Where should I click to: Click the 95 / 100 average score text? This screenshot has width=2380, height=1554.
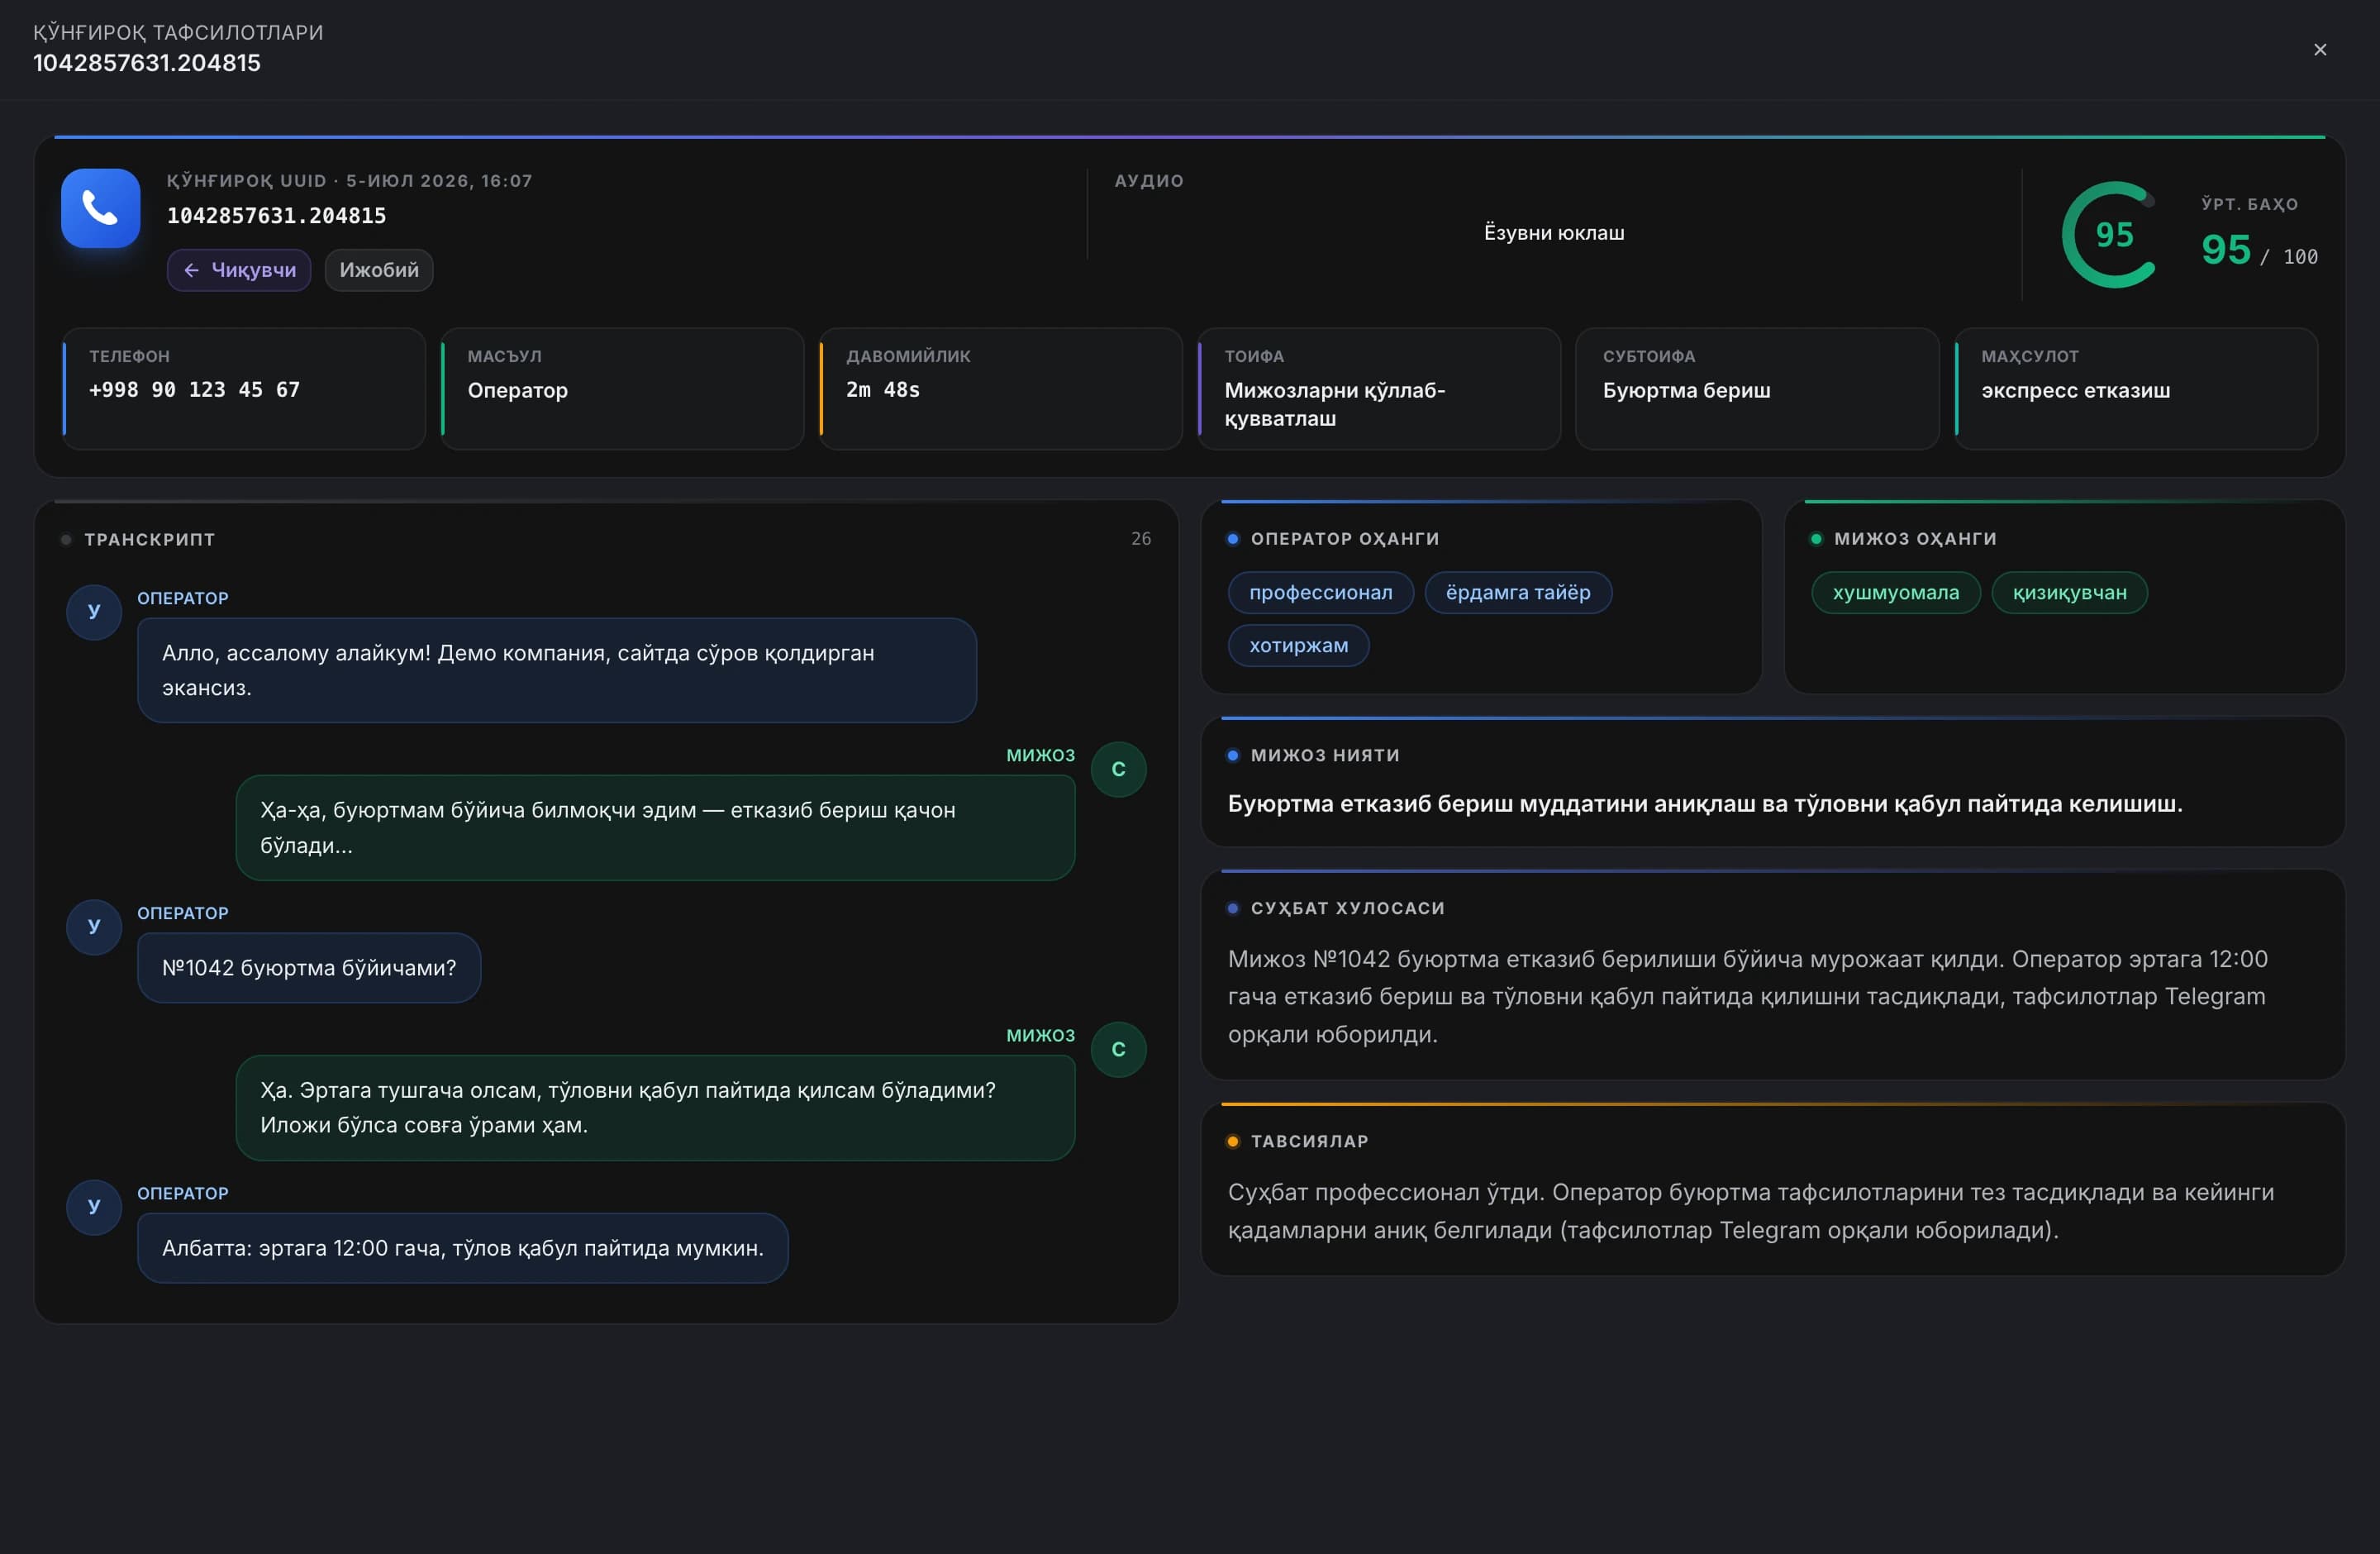(2259, 250)
